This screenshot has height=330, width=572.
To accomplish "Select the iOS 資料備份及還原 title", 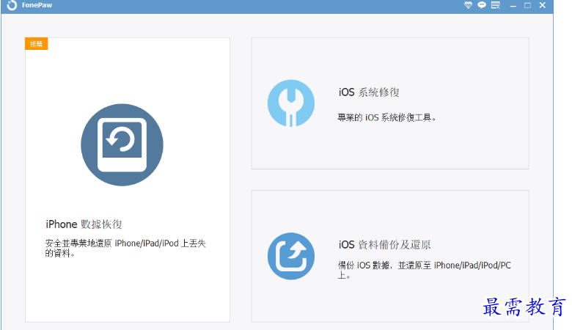I will coord(384,245).
